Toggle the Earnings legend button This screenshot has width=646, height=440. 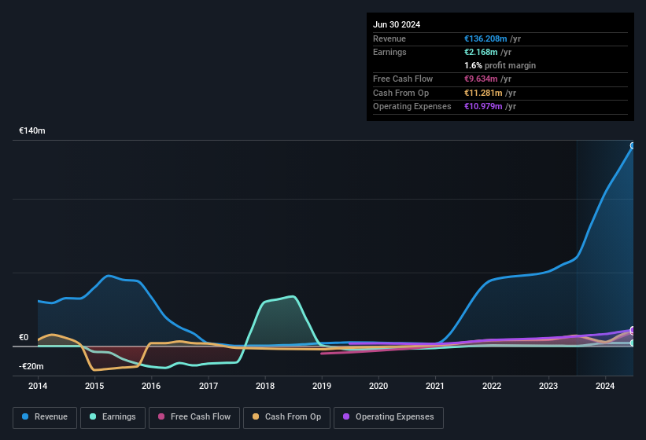coord(113,417)
